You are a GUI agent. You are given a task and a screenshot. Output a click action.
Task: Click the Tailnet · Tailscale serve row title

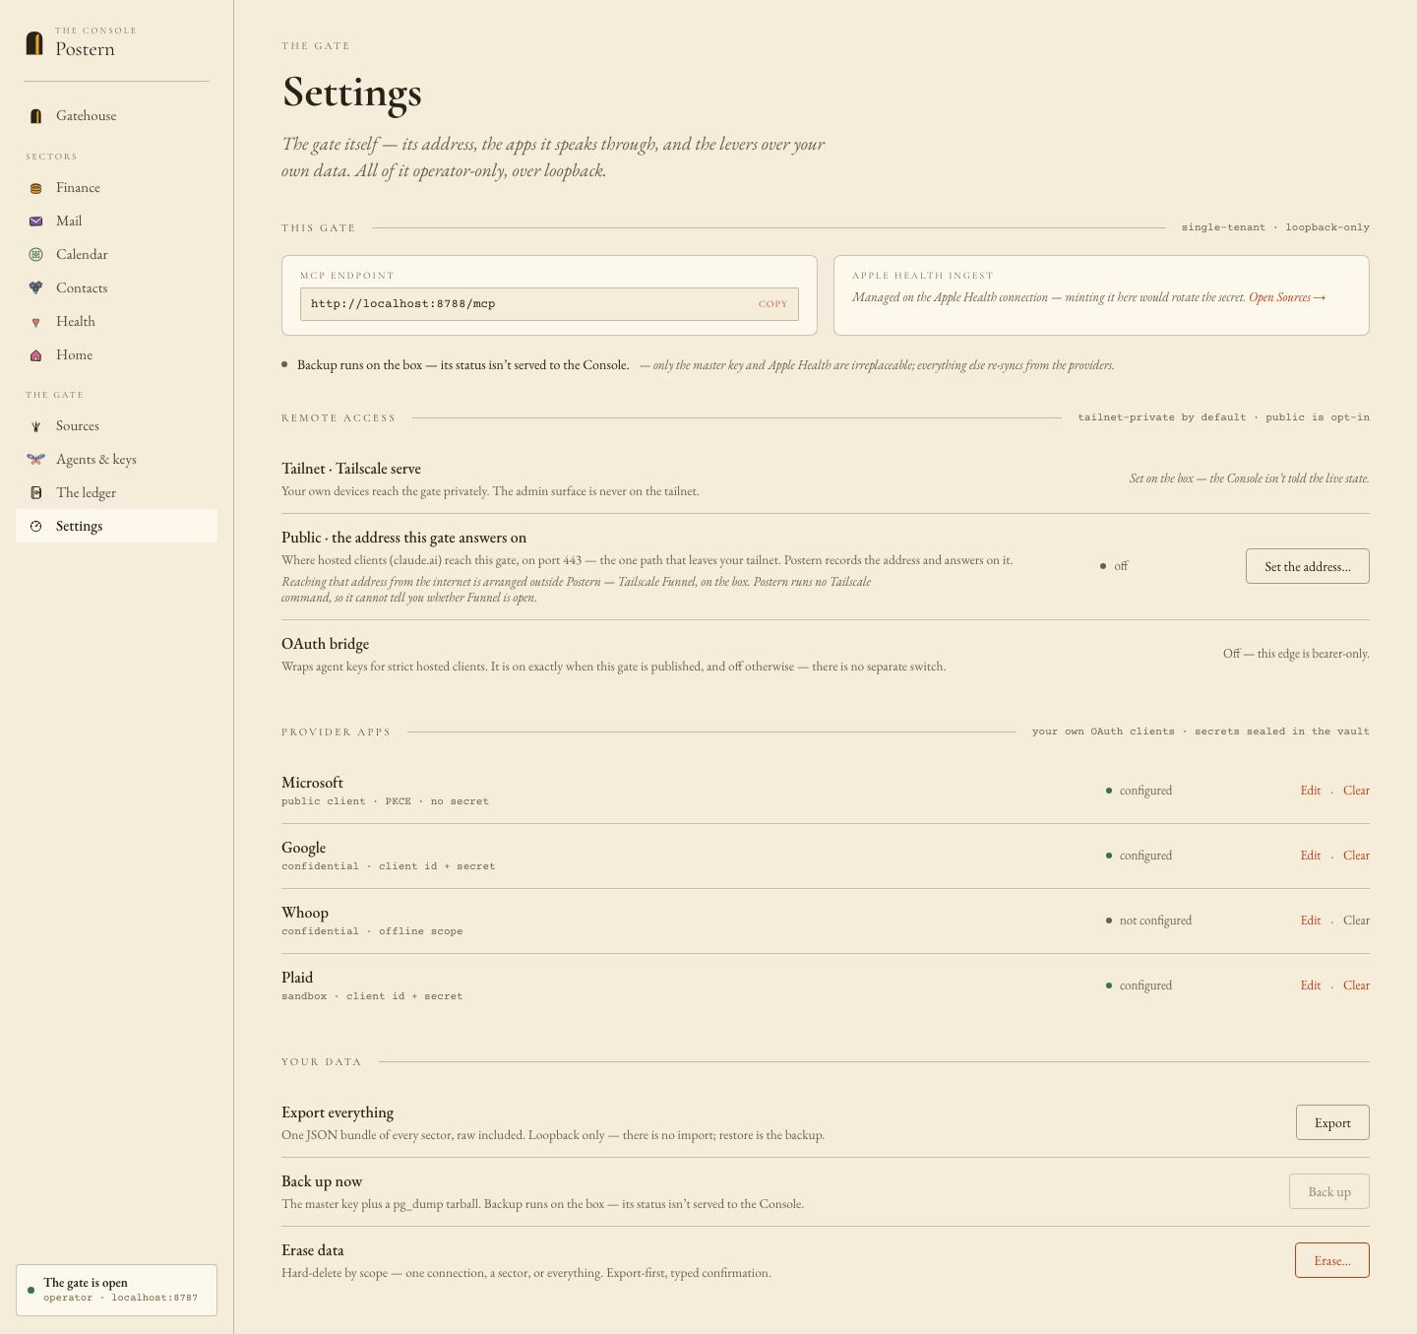tap(351, 469)
